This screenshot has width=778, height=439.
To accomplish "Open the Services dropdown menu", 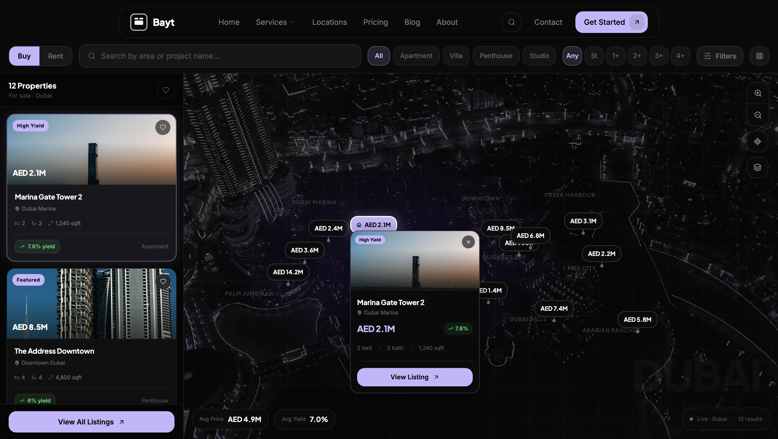I will click(x=275, y=22).
